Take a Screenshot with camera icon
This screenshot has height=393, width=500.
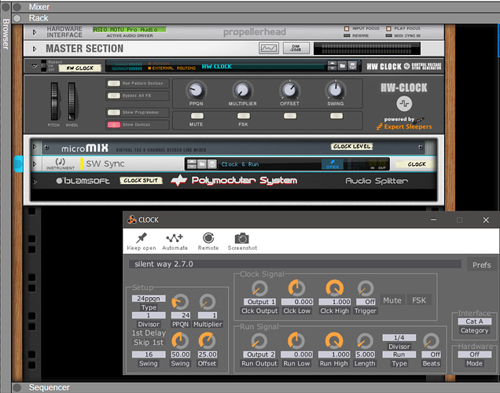(241, 238)
